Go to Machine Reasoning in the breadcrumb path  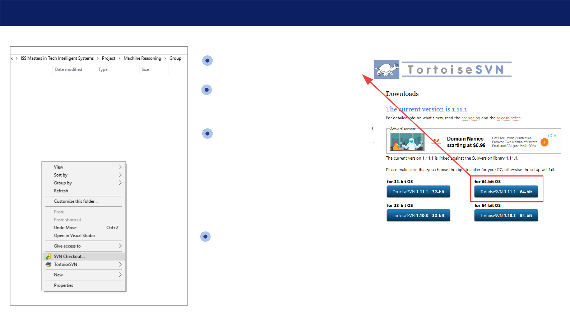[142, 58]
